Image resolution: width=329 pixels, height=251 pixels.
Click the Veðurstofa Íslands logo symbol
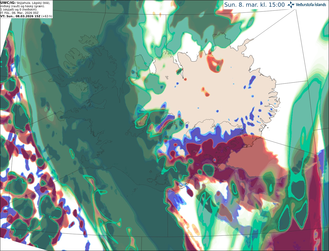coord(291,5)
